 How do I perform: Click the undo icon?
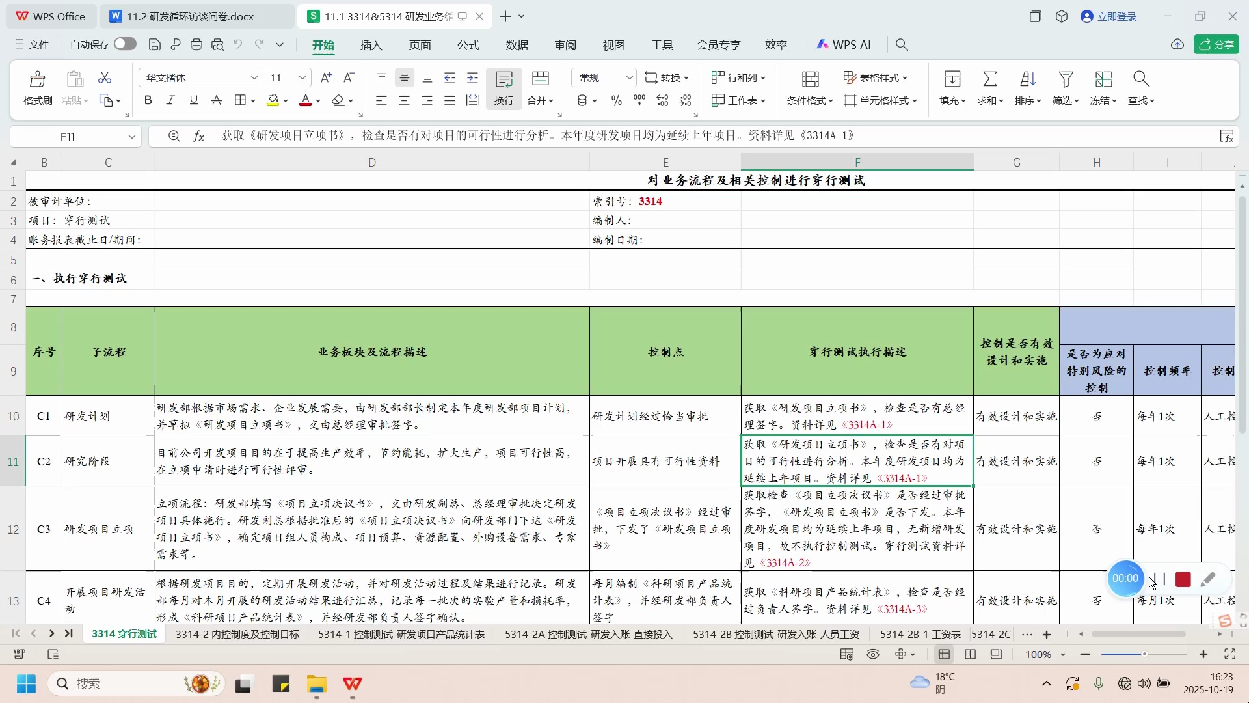pyautogui.click(x=238, y=44)
